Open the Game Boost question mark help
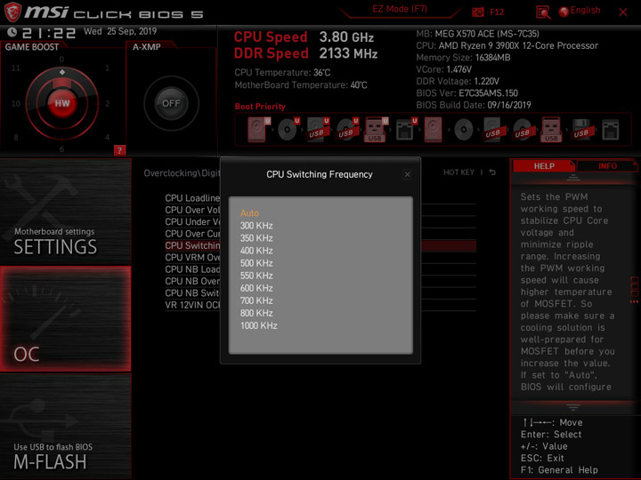Screen dimensions: 641x480 [x=119, y=150]
